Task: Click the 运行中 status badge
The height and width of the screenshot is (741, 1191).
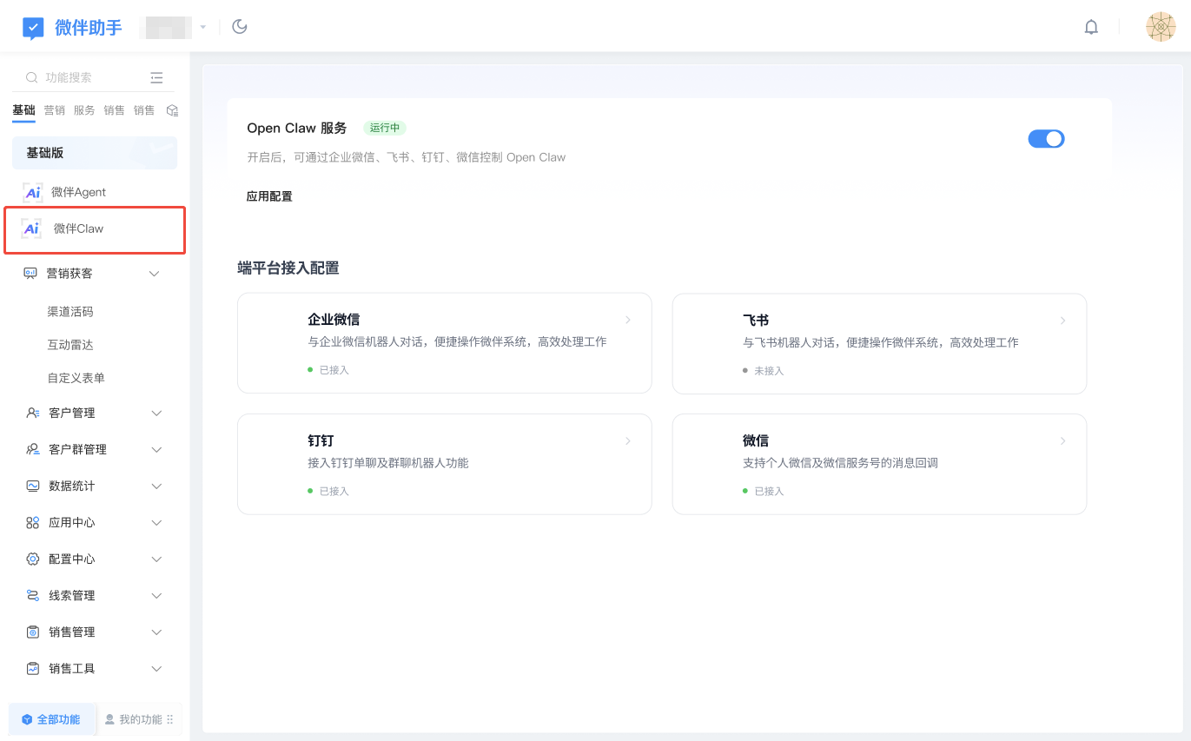Action: (385, 128)
